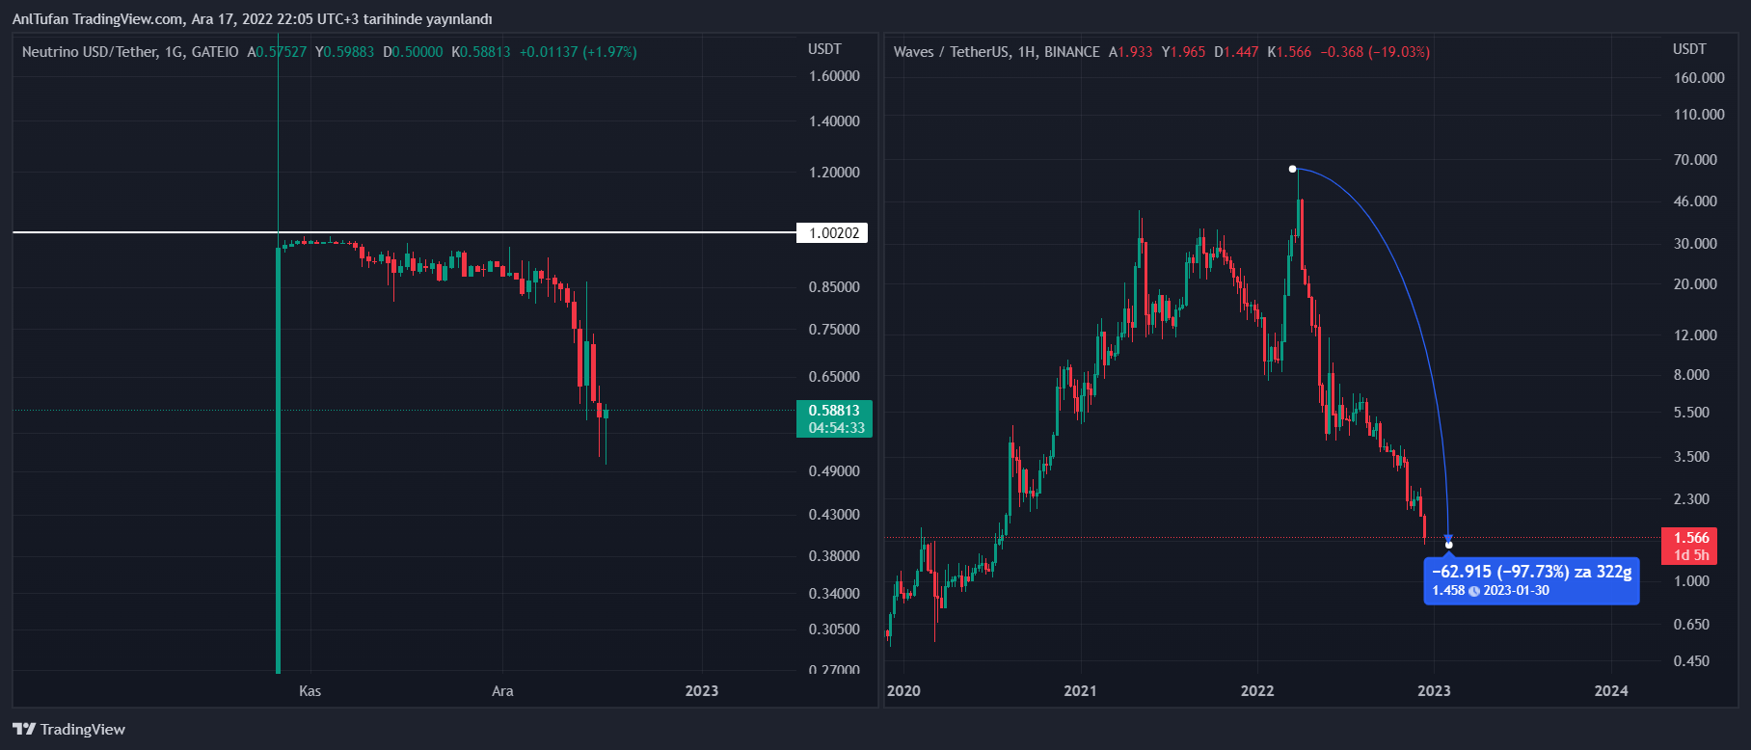Click the TradingView logo icon
This screenshot has height=750, width=1751.
click(24, 729)
